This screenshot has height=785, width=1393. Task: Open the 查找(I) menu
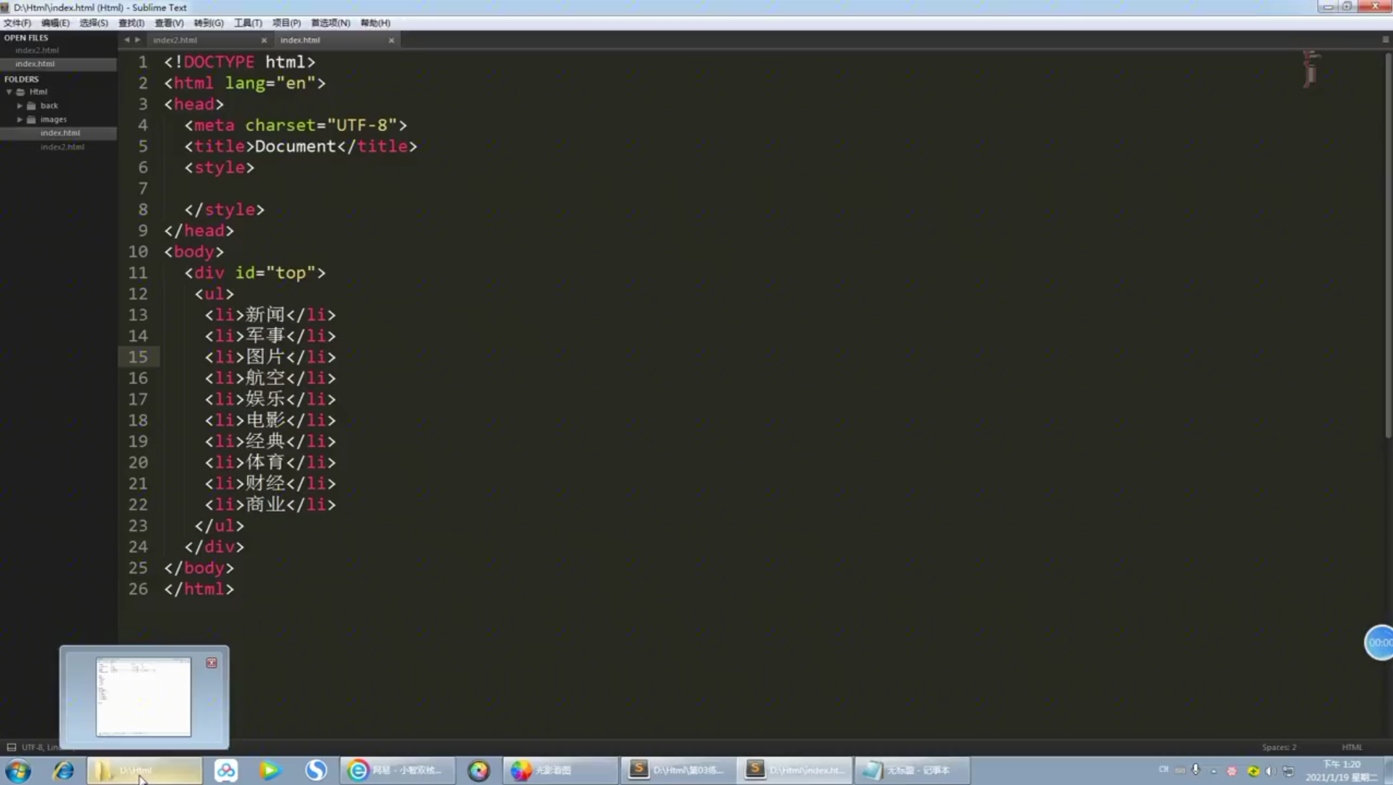pos(132,23)
